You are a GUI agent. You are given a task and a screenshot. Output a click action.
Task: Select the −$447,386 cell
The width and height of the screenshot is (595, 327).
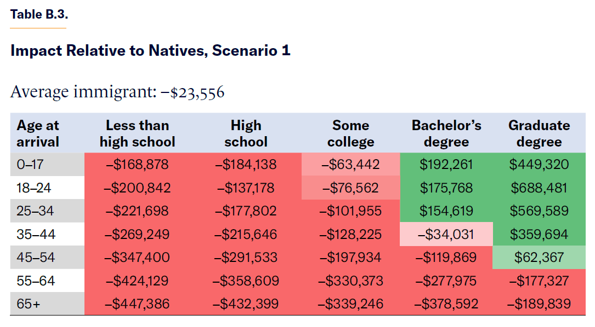(137, 304)
